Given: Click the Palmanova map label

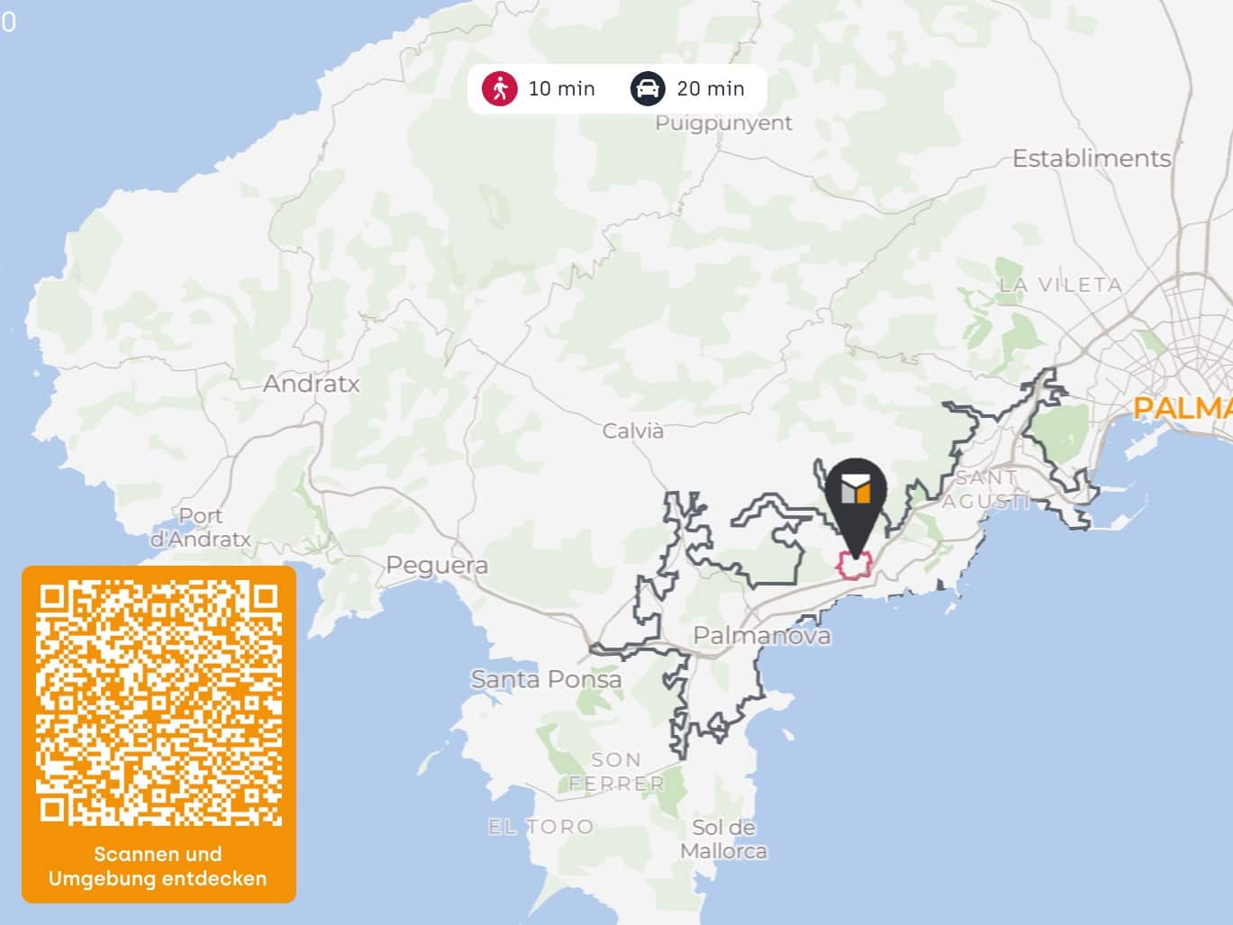Looking at the screenshot, I should [762, 636].
